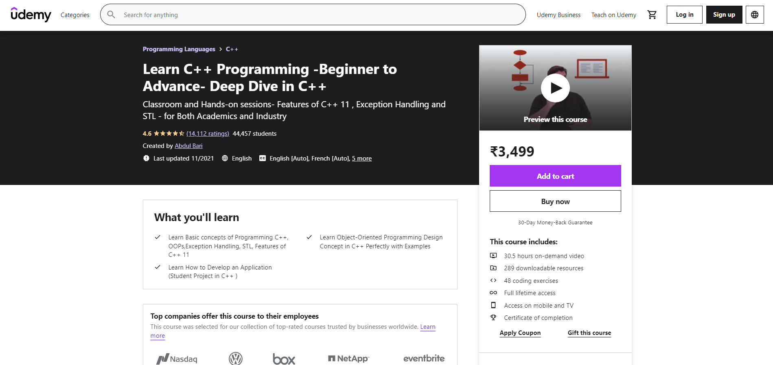Click the NetApp logo
Screen dimensions: 773x365
348,358
